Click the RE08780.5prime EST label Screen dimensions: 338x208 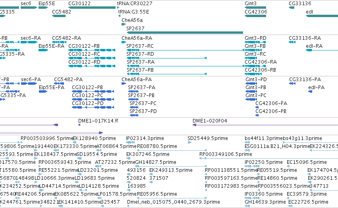tap(157, 146)
